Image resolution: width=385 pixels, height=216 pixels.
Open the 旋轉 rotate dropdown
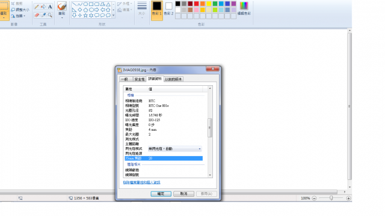[x=18, y=16]
